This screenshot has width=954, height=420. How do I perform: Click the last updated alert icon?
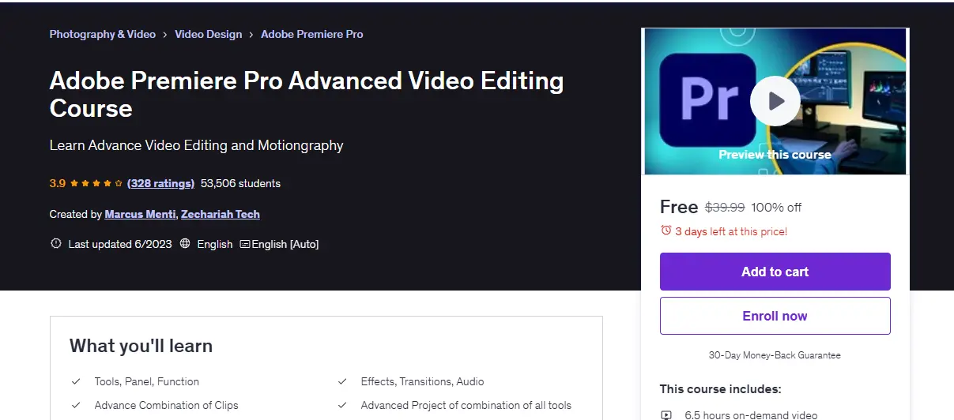pyautogui.click(x=55, y=244)
